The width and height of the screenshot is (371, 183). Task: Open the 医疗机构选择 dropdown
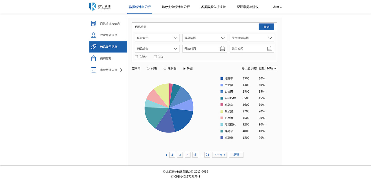(x=252, y=38)
